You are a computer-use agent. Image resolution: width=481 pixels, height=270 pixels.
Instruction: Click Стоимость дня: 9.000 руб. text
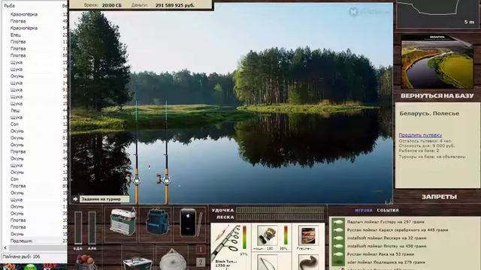coord(426,146)
